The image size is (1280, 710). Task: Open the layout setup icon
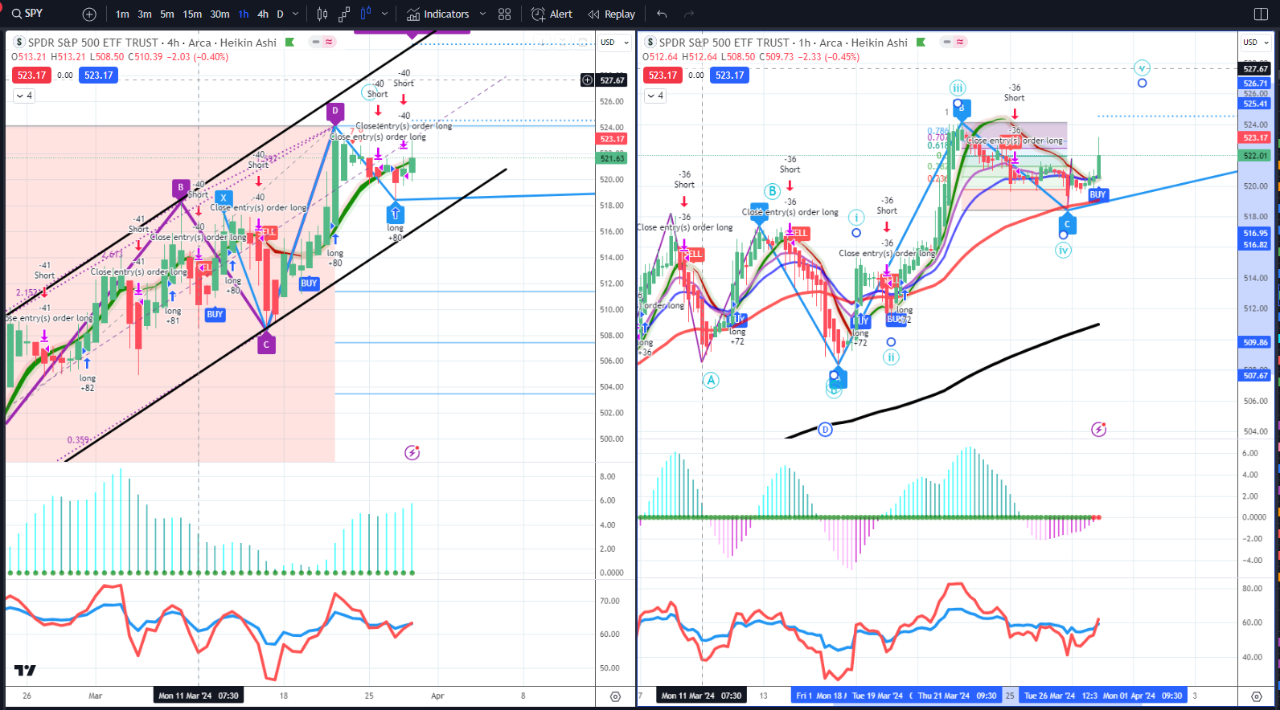1261,14
